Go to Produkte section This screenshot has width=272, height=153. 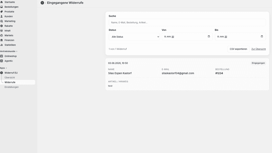(x=10, y=11)
